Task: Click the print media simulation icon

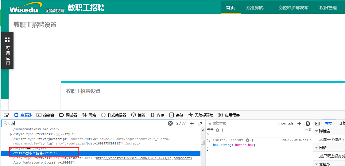Action: (x=308, y=124)
